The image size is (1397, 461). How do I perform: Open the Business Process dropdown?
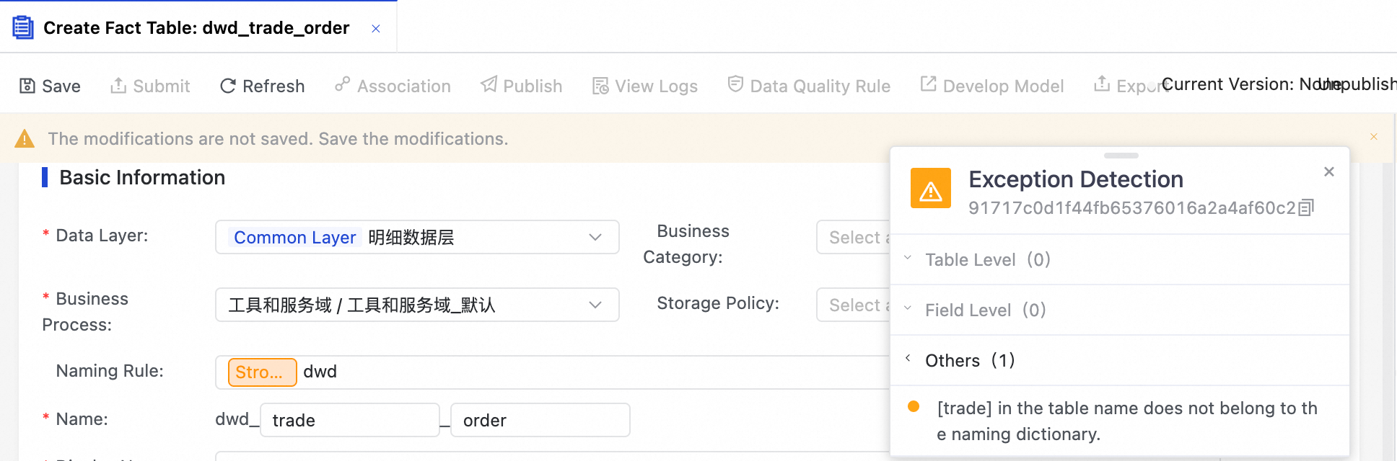click(595, 305)
